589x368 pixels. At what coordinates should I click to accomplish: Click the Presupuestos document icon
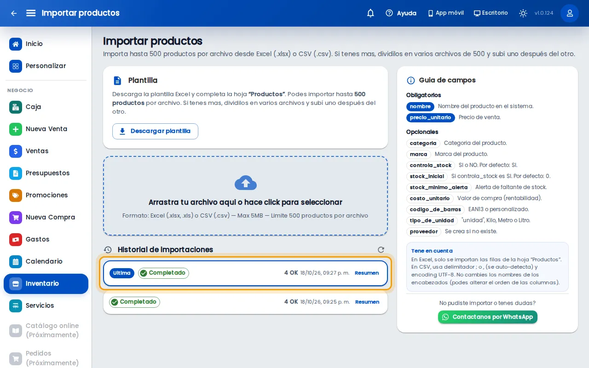tap(16, 173)
